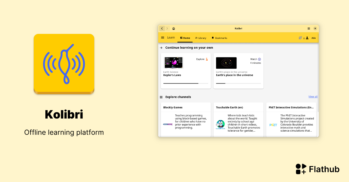The width and height of the screenshot is (349, 182).
Task: Click the home icon in the title bar
Action: (x=173, y=28)
